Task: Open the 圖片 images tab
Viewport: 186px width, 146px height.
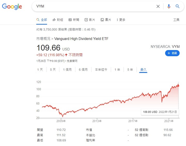Action: tap(106, 20)
